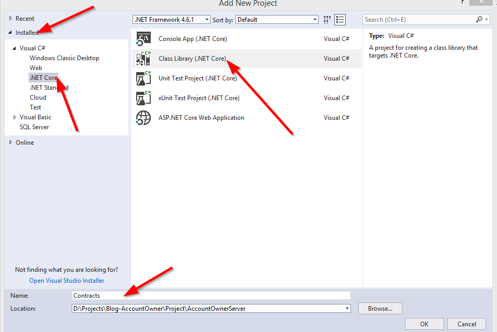
Task: Collapse the Visual C# tree node
Action: 15,48
